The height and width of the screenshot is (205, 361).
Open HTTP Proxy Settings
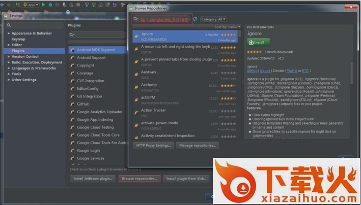pyautogui.click(x=154, y=145)
